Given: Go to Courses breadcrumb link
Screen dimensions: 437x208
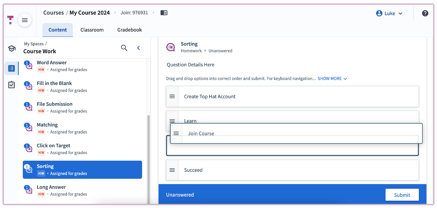Looking at the screenshot, I should coord(54,13).
